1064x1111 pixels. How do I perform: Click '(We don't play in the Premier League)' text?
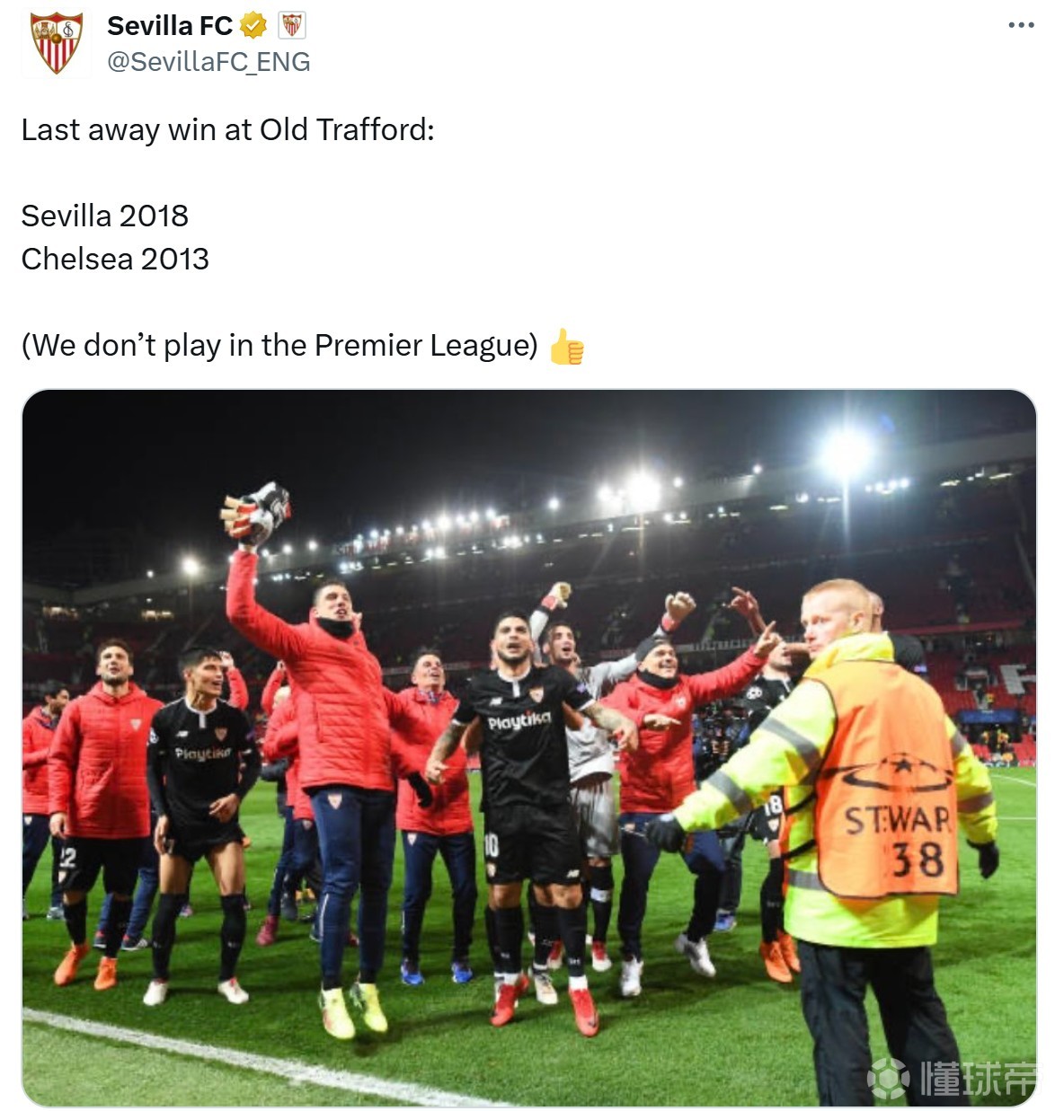(280, 346)
